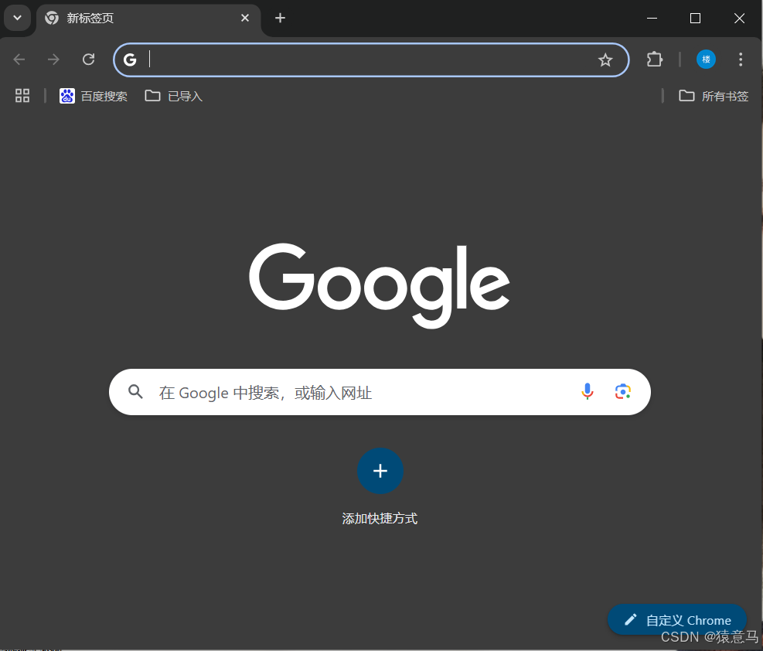
Task: Focus the Google search box
Action: point(380,392)
